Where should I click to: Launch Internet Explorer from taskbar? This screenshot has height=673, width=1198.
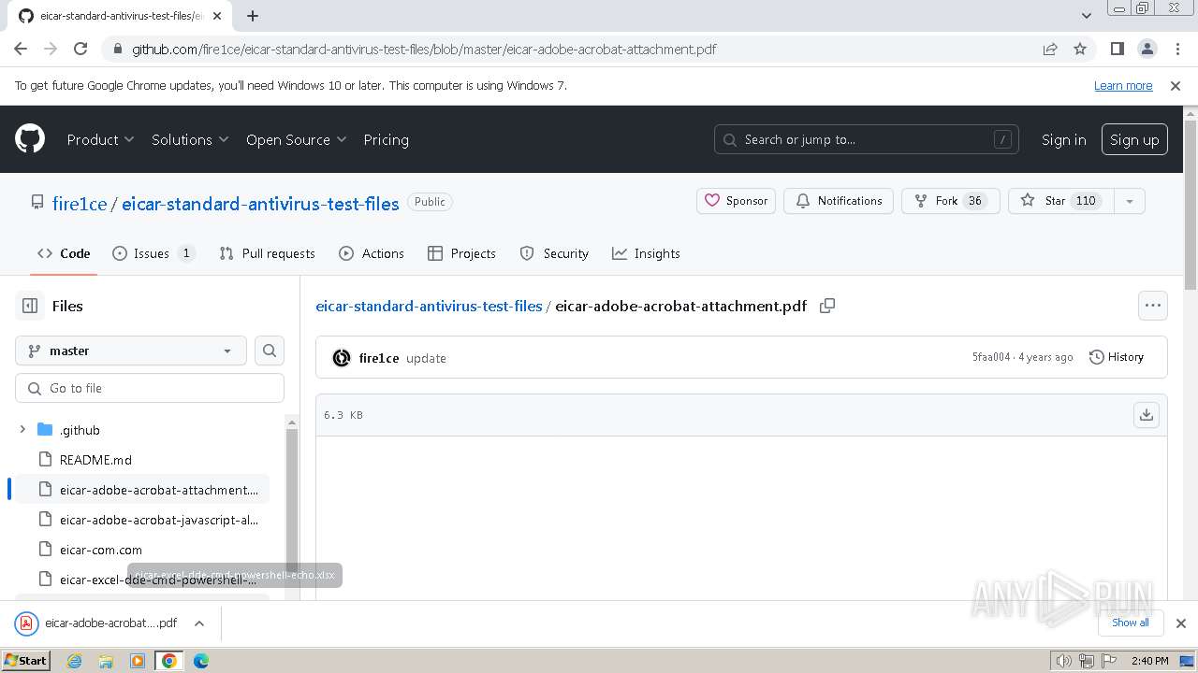[75, 660]
